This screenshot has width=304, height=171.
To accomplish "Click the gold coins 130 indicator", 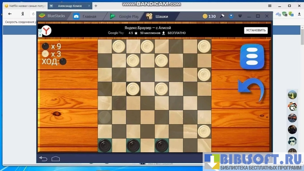I will (209, 16).
